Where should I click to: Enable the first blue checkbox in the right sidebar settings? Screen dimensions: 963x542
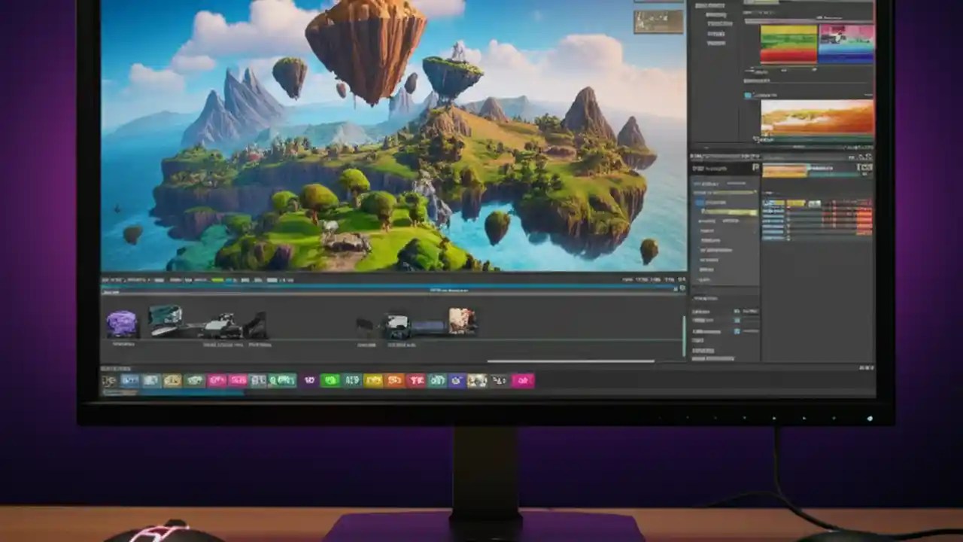click(737, 320)
